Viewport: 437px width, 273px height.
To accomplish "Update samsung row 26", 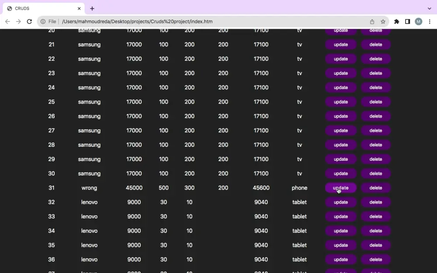I will (x=340, y=116).
